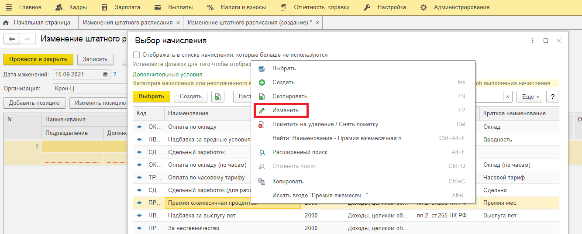This screenshot has height=234, width=582.
Task: Clear the search field with the x icon
Action: click(507, 96)
